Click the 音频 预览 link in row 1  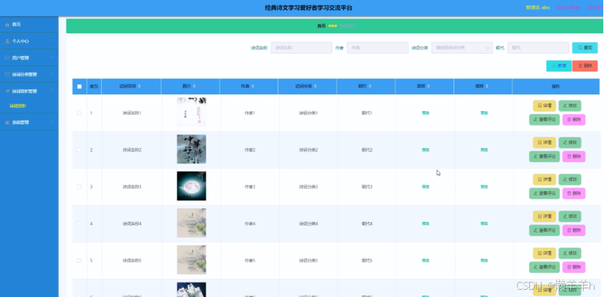click(425, 113)
